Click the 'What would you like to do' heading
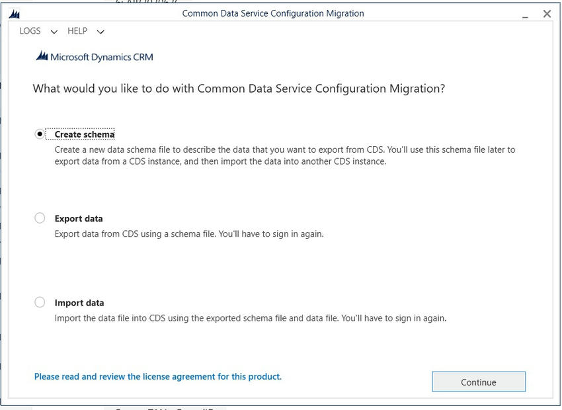Viewport: 562px width, 410px height. click(x=239, y=89)
